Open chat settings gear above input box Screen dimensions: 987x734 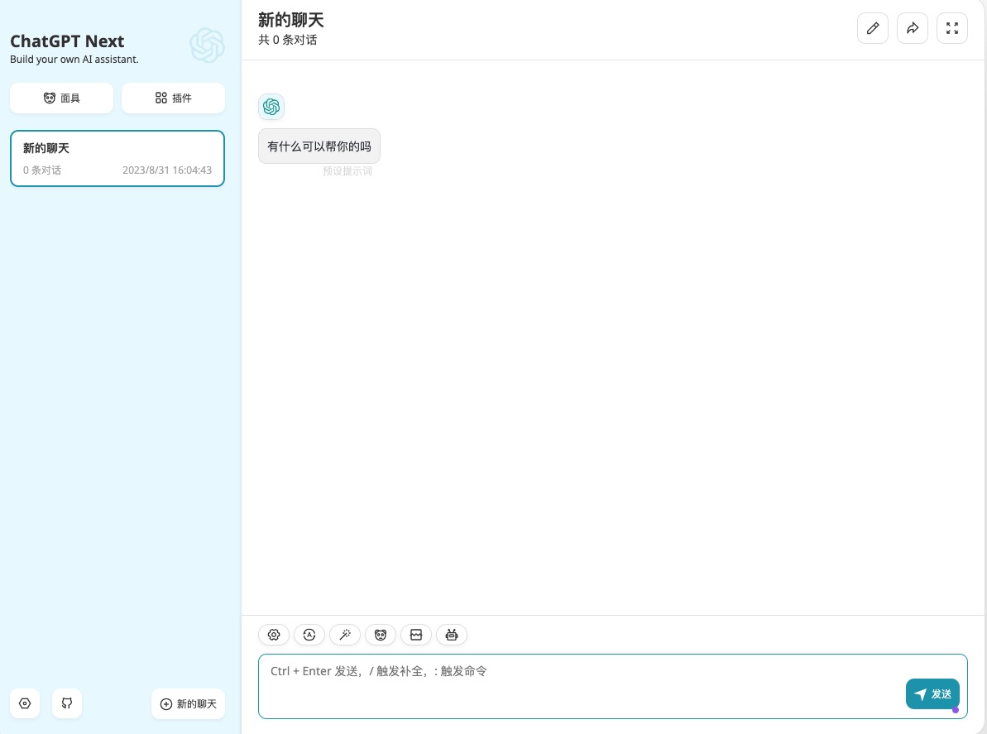[x=274, y=635]
